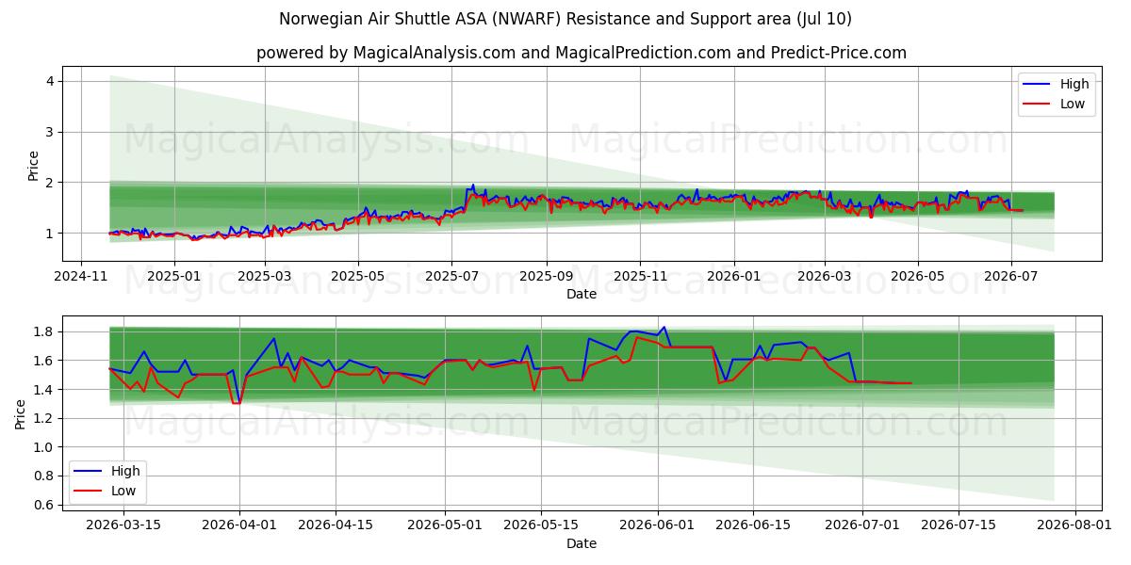Click 'High' in the top chart legend
The height and width of the screenshot is (565, 1131).
[1074, 84]
